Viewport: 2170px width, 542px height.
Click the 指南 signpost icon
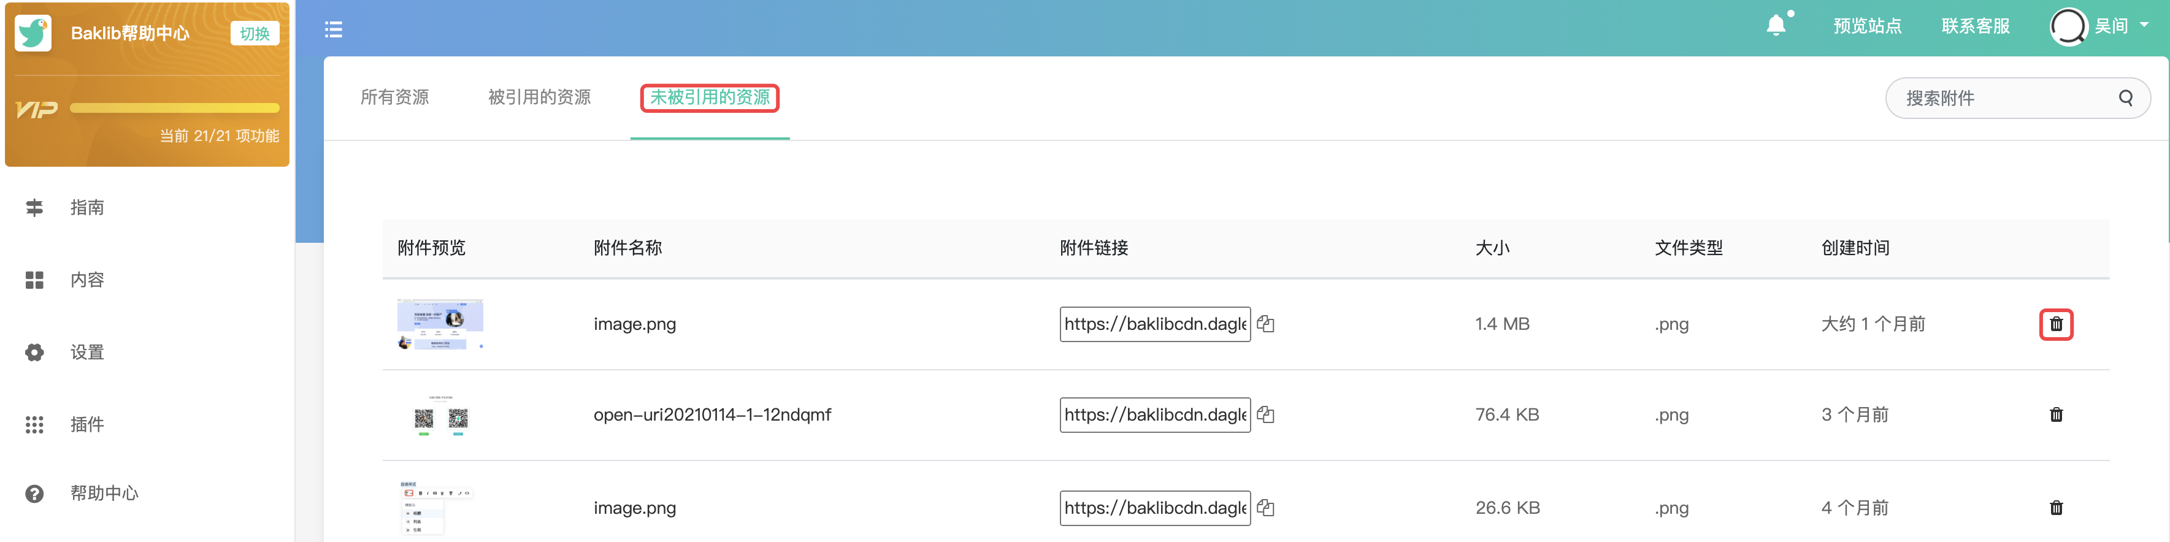(34, 207)
